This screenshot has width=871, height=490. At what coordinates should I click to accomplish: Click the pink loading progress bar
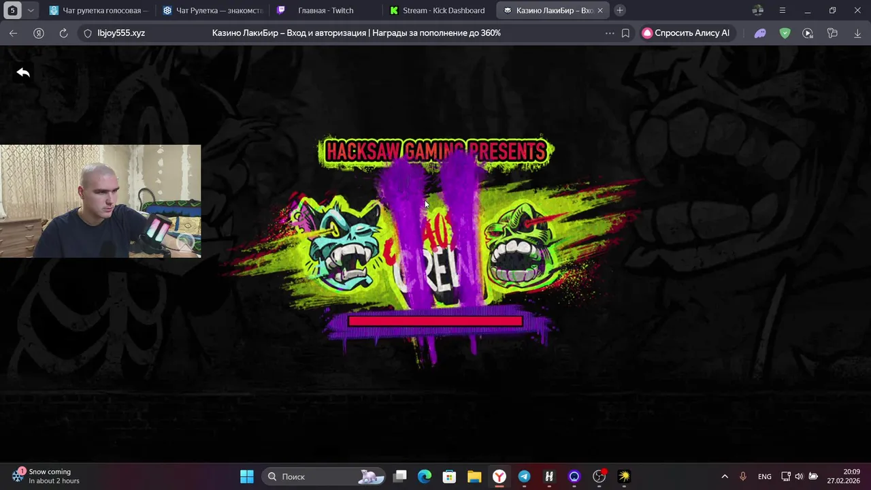435,321
